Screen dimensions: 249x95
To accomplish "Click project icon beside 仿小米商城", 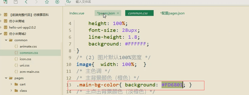I will point(6,21).
